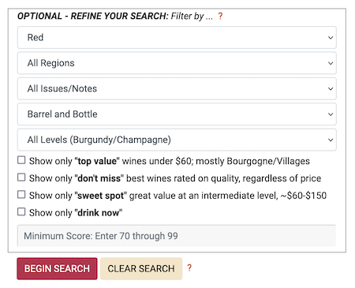Click the chevron arrow on All Regions dropdown
Image resolution: width=355 pixels, height=288 pixels.
pos(331,63)
